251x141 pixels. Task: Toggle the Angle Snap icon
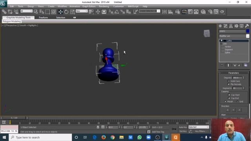click(x=117, y=12)
